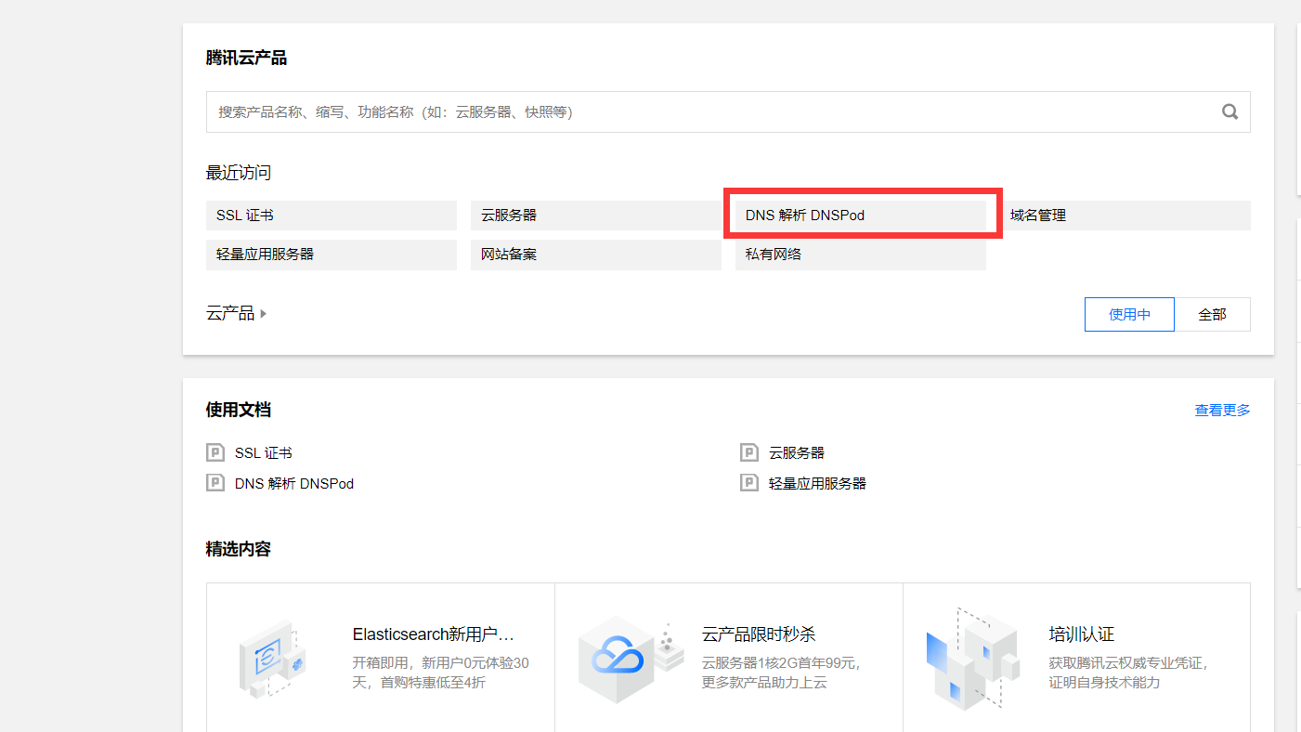Click the search magnifier icon

[x=1229, y=111]
